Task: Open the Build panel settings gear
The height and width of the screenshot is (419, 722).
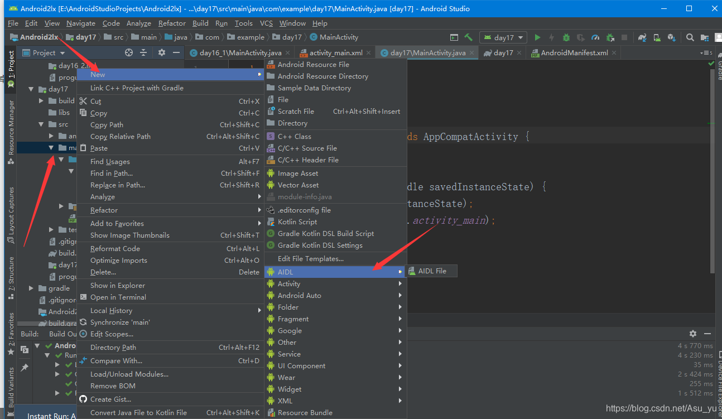Action: tap(693, 334)
